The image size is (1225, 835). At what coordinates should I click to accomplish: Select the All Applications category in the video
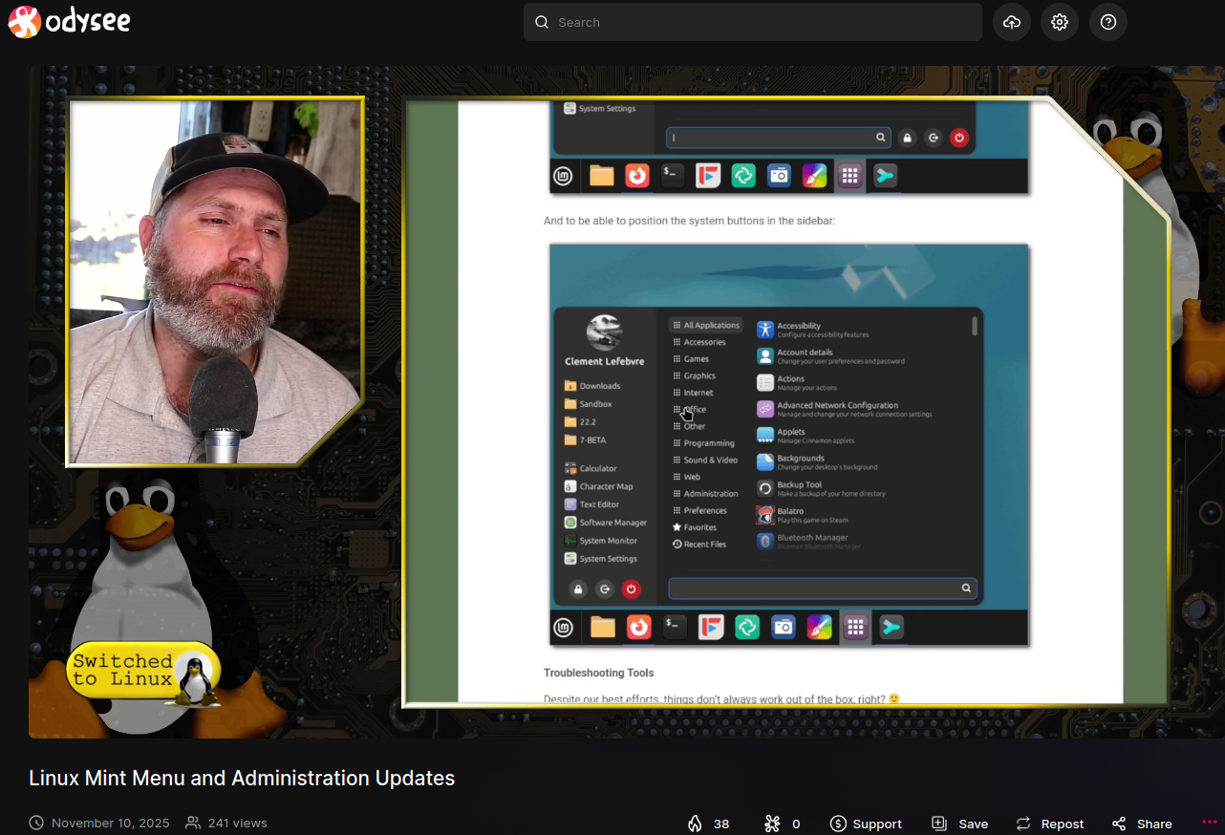coord(706,325)
